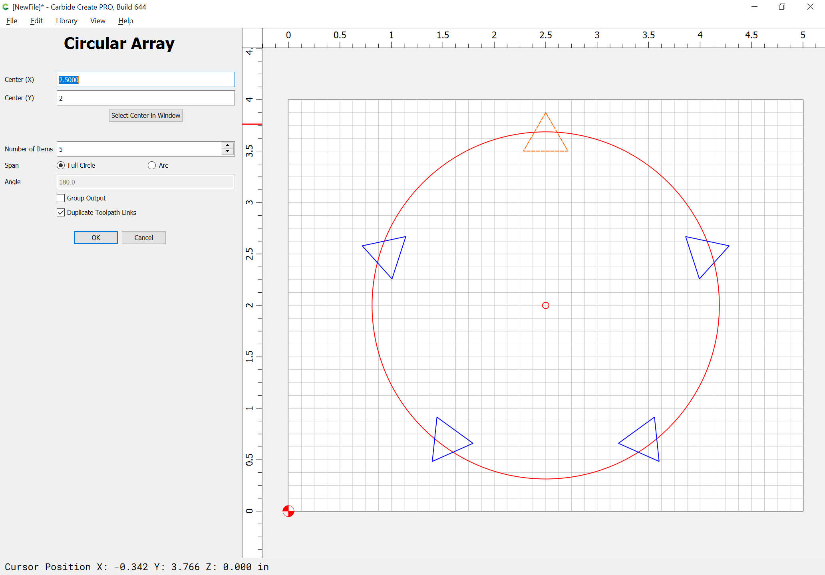Open the Library menu

[x=67, y=21]
